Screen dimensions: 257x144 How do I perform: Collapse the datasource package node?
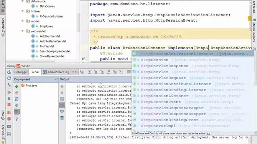coord(22,1)
